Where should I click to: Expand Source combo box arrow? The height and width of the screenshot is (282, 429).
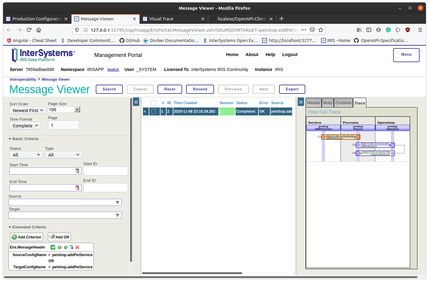[x=117, y=203]
